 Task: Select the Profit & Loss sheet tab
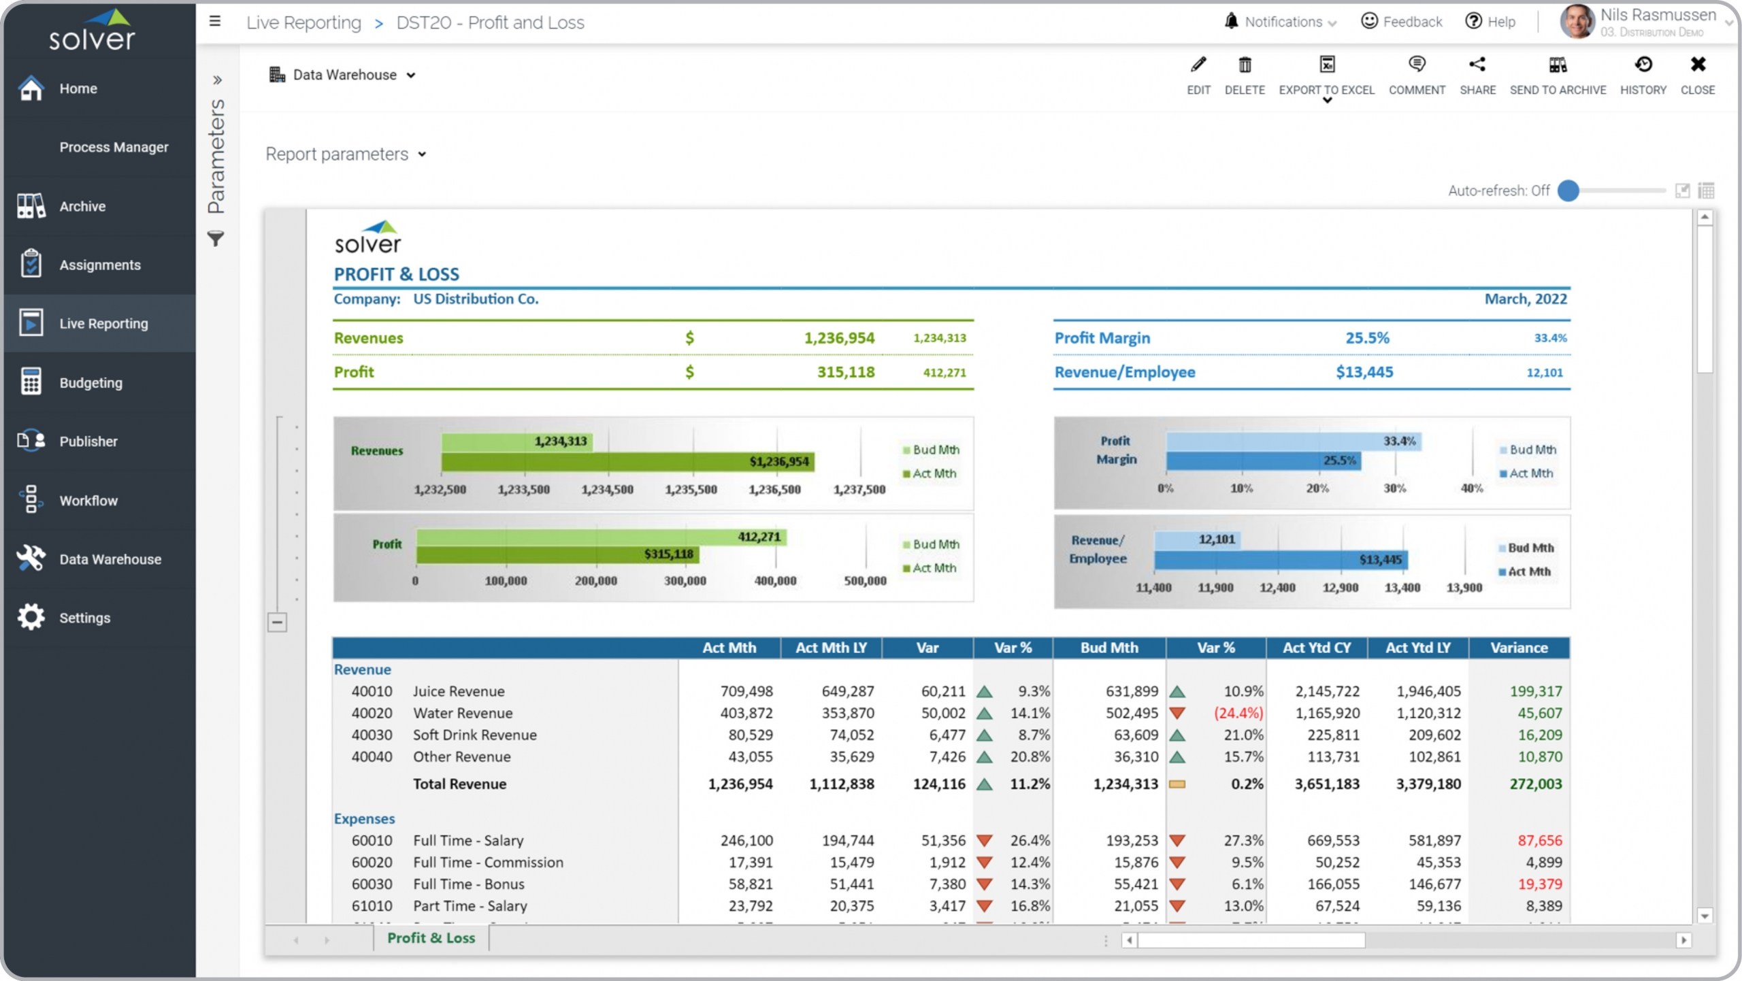pyautogui.click(x=431, y=938)
